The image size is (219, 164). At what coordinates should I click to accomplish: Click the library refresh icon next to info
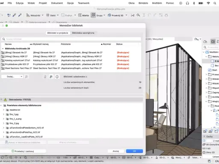tap(51, 77)
